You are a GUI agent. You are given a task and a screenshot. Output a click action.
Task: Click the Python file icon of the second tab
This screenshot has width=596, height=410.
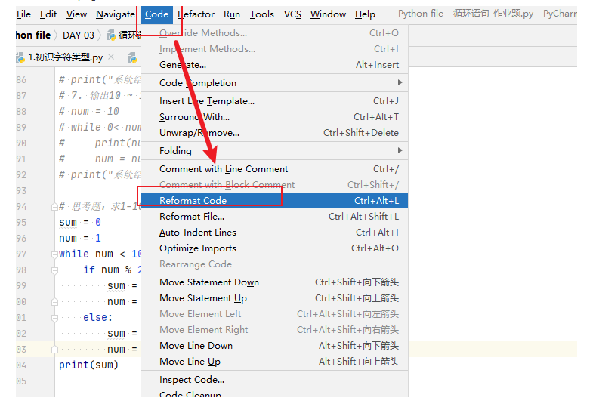[x=132, y=57]
